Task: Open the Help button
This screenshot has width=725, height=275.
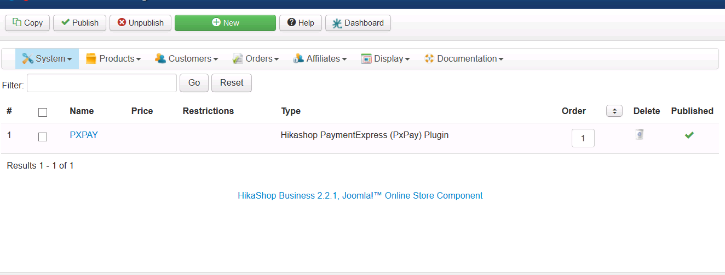Action: pos(301,23)
